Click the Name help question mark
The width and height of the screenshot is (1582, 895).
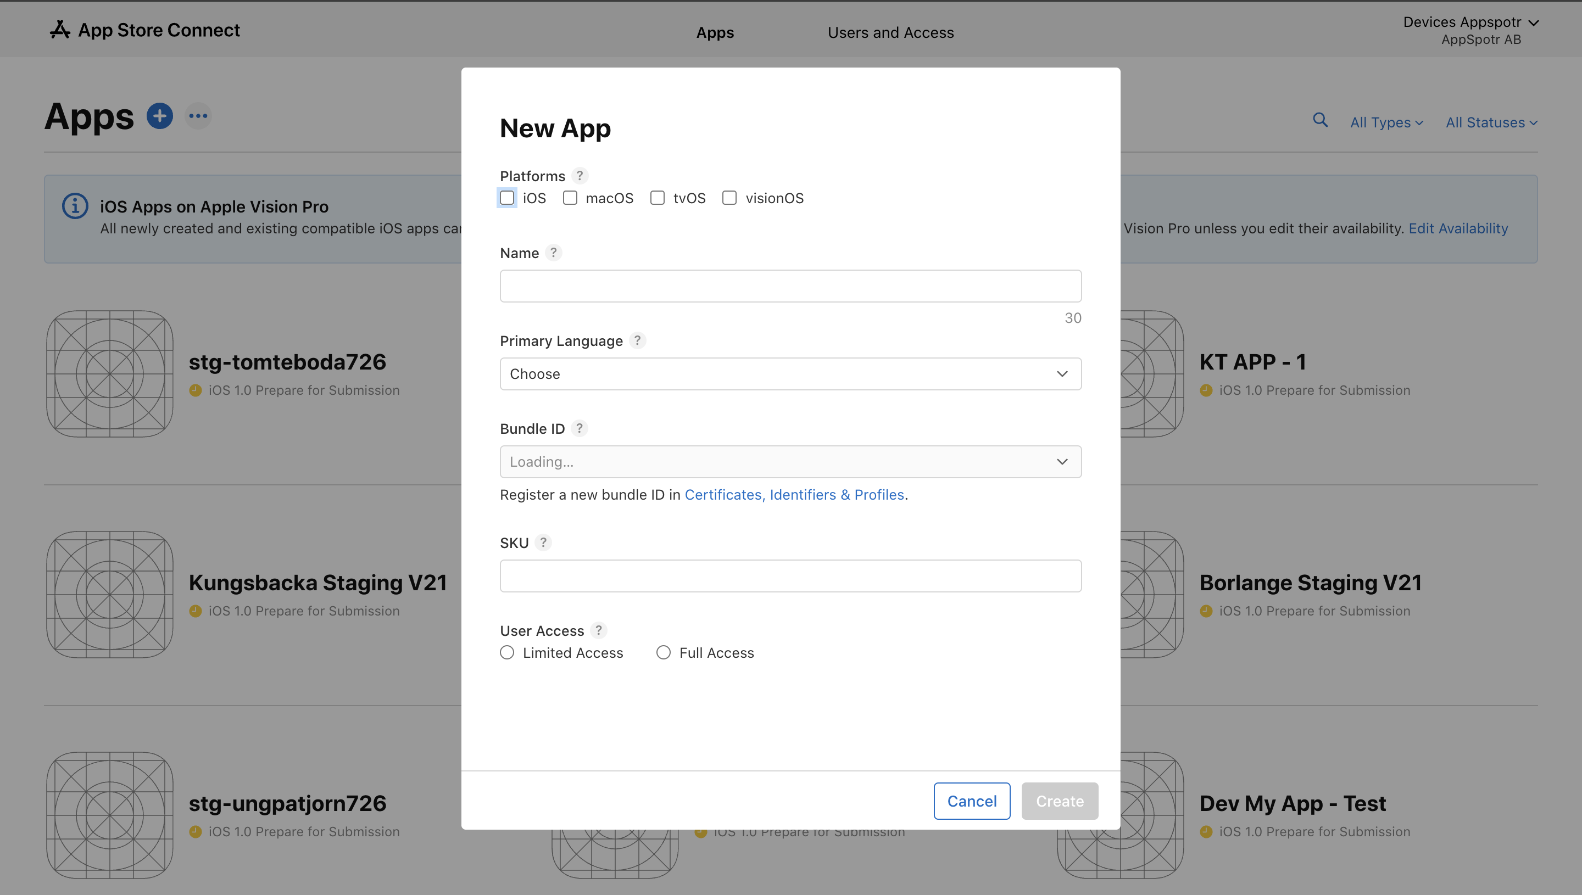553,253
